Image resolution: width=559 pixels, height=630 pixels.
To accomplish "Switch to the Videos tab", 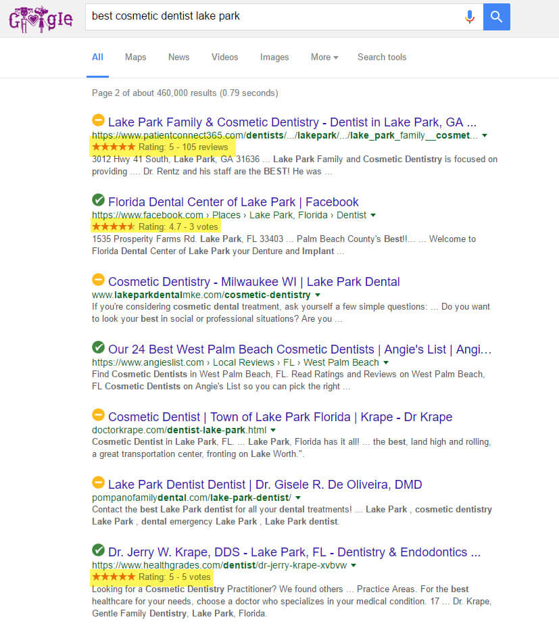I will point(225,57).
